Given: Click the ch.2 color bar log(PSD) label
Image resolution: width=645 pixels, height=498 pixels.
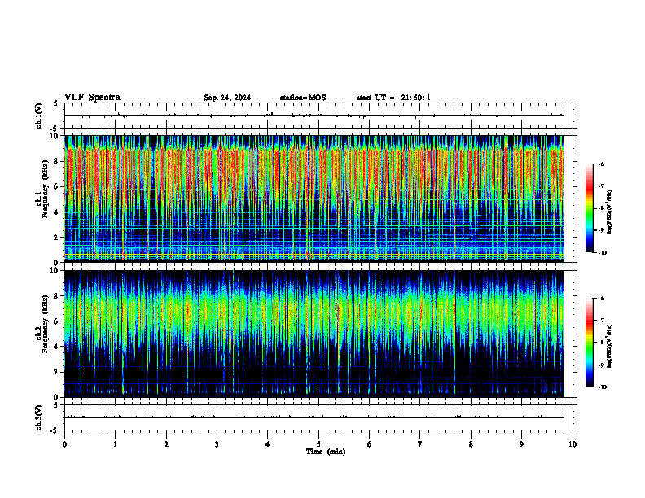Looking at the screenshot, I should click(610, 346).
